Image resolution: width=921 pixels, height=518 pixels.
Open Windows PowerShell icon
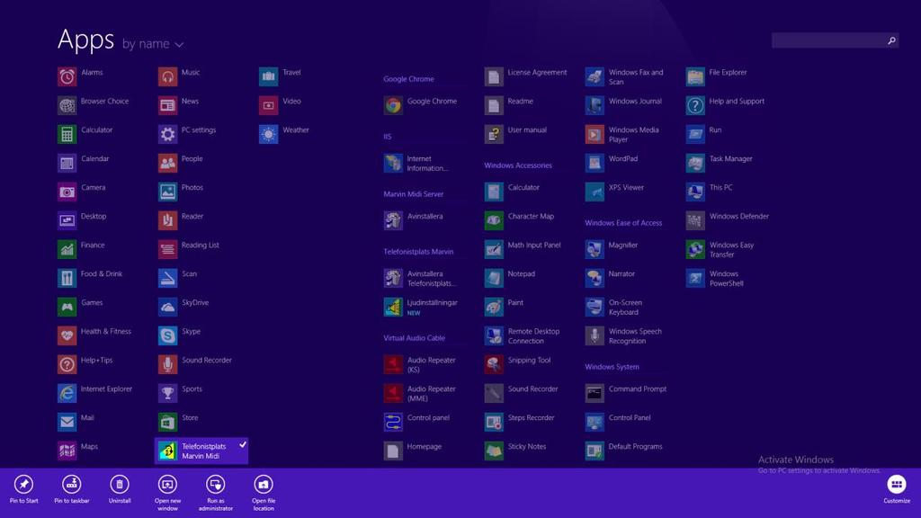pyautogui.click(x=695, y=278)
